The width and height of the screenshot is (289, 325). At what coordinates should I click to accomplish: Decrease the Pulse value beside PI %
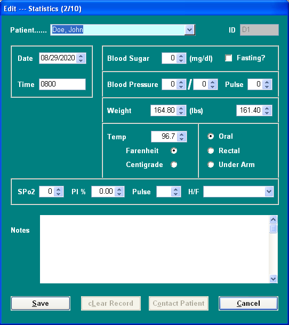click(x=175, y=194)
